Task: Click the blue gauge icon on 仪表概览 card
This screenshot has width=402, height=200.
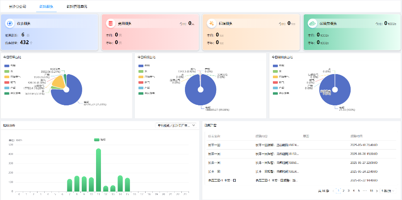Action: point(10,24)
